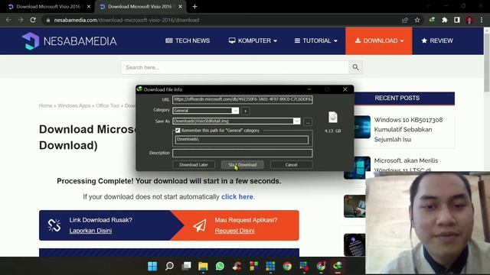Add a new category with plus button
The width and height of the screenshot is (490, 275).
tap(246, 111)
